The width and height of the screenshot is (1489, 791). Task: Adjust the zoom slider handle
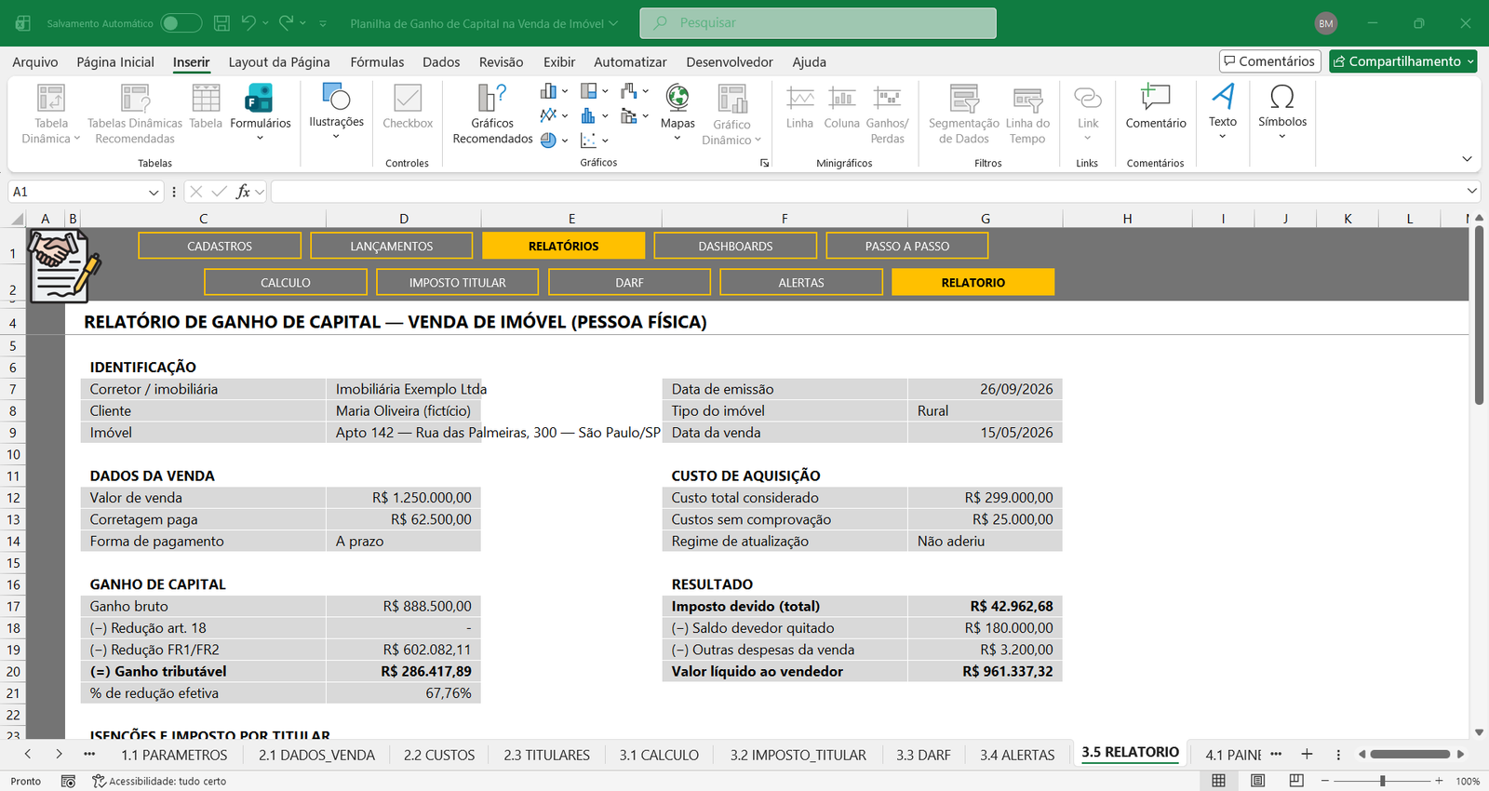click(x=1383, y=781)
